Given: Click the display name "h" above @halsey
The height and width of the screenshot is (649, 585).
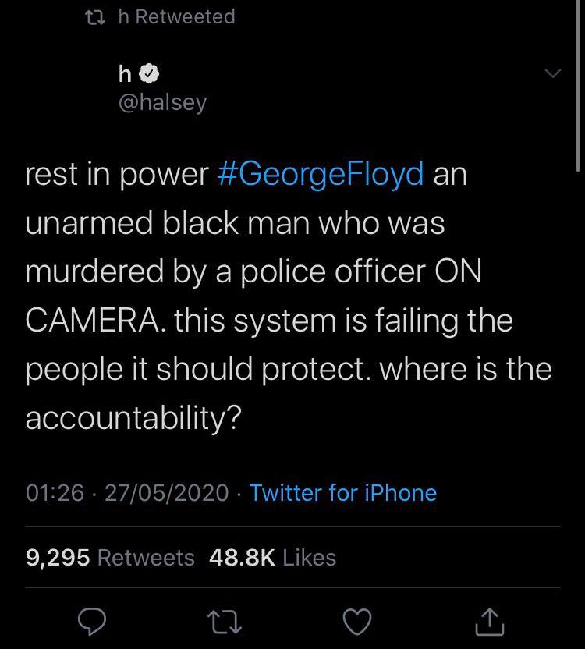Looking at the screenshot, I should (x=124, y=74).
